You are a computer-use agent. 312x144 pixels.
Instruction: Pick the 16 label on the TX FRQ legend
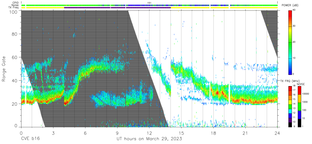click(x=294, y=94)
